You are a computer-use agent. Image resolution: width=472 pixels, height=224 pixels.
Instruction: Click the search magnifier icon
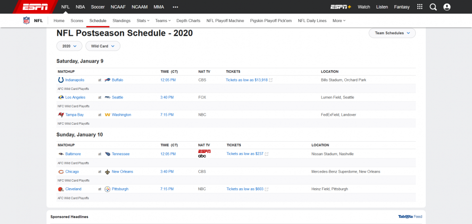pyautogui.click(x=433, y=7)
